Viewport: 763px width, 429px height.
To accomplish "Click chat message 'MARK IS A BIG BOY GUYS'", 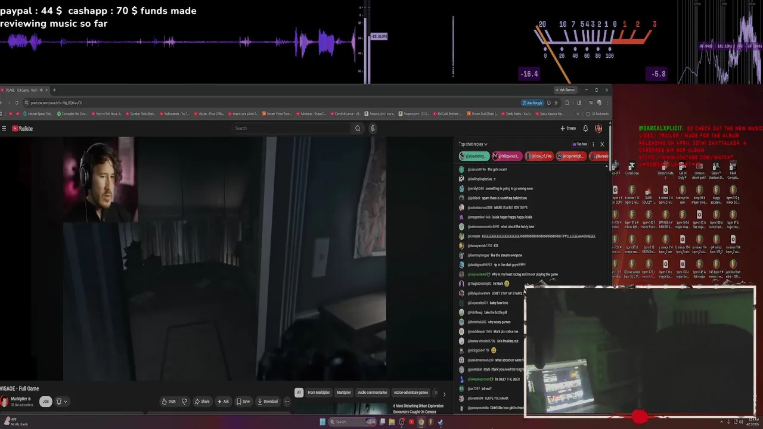I will coord(511,208).
